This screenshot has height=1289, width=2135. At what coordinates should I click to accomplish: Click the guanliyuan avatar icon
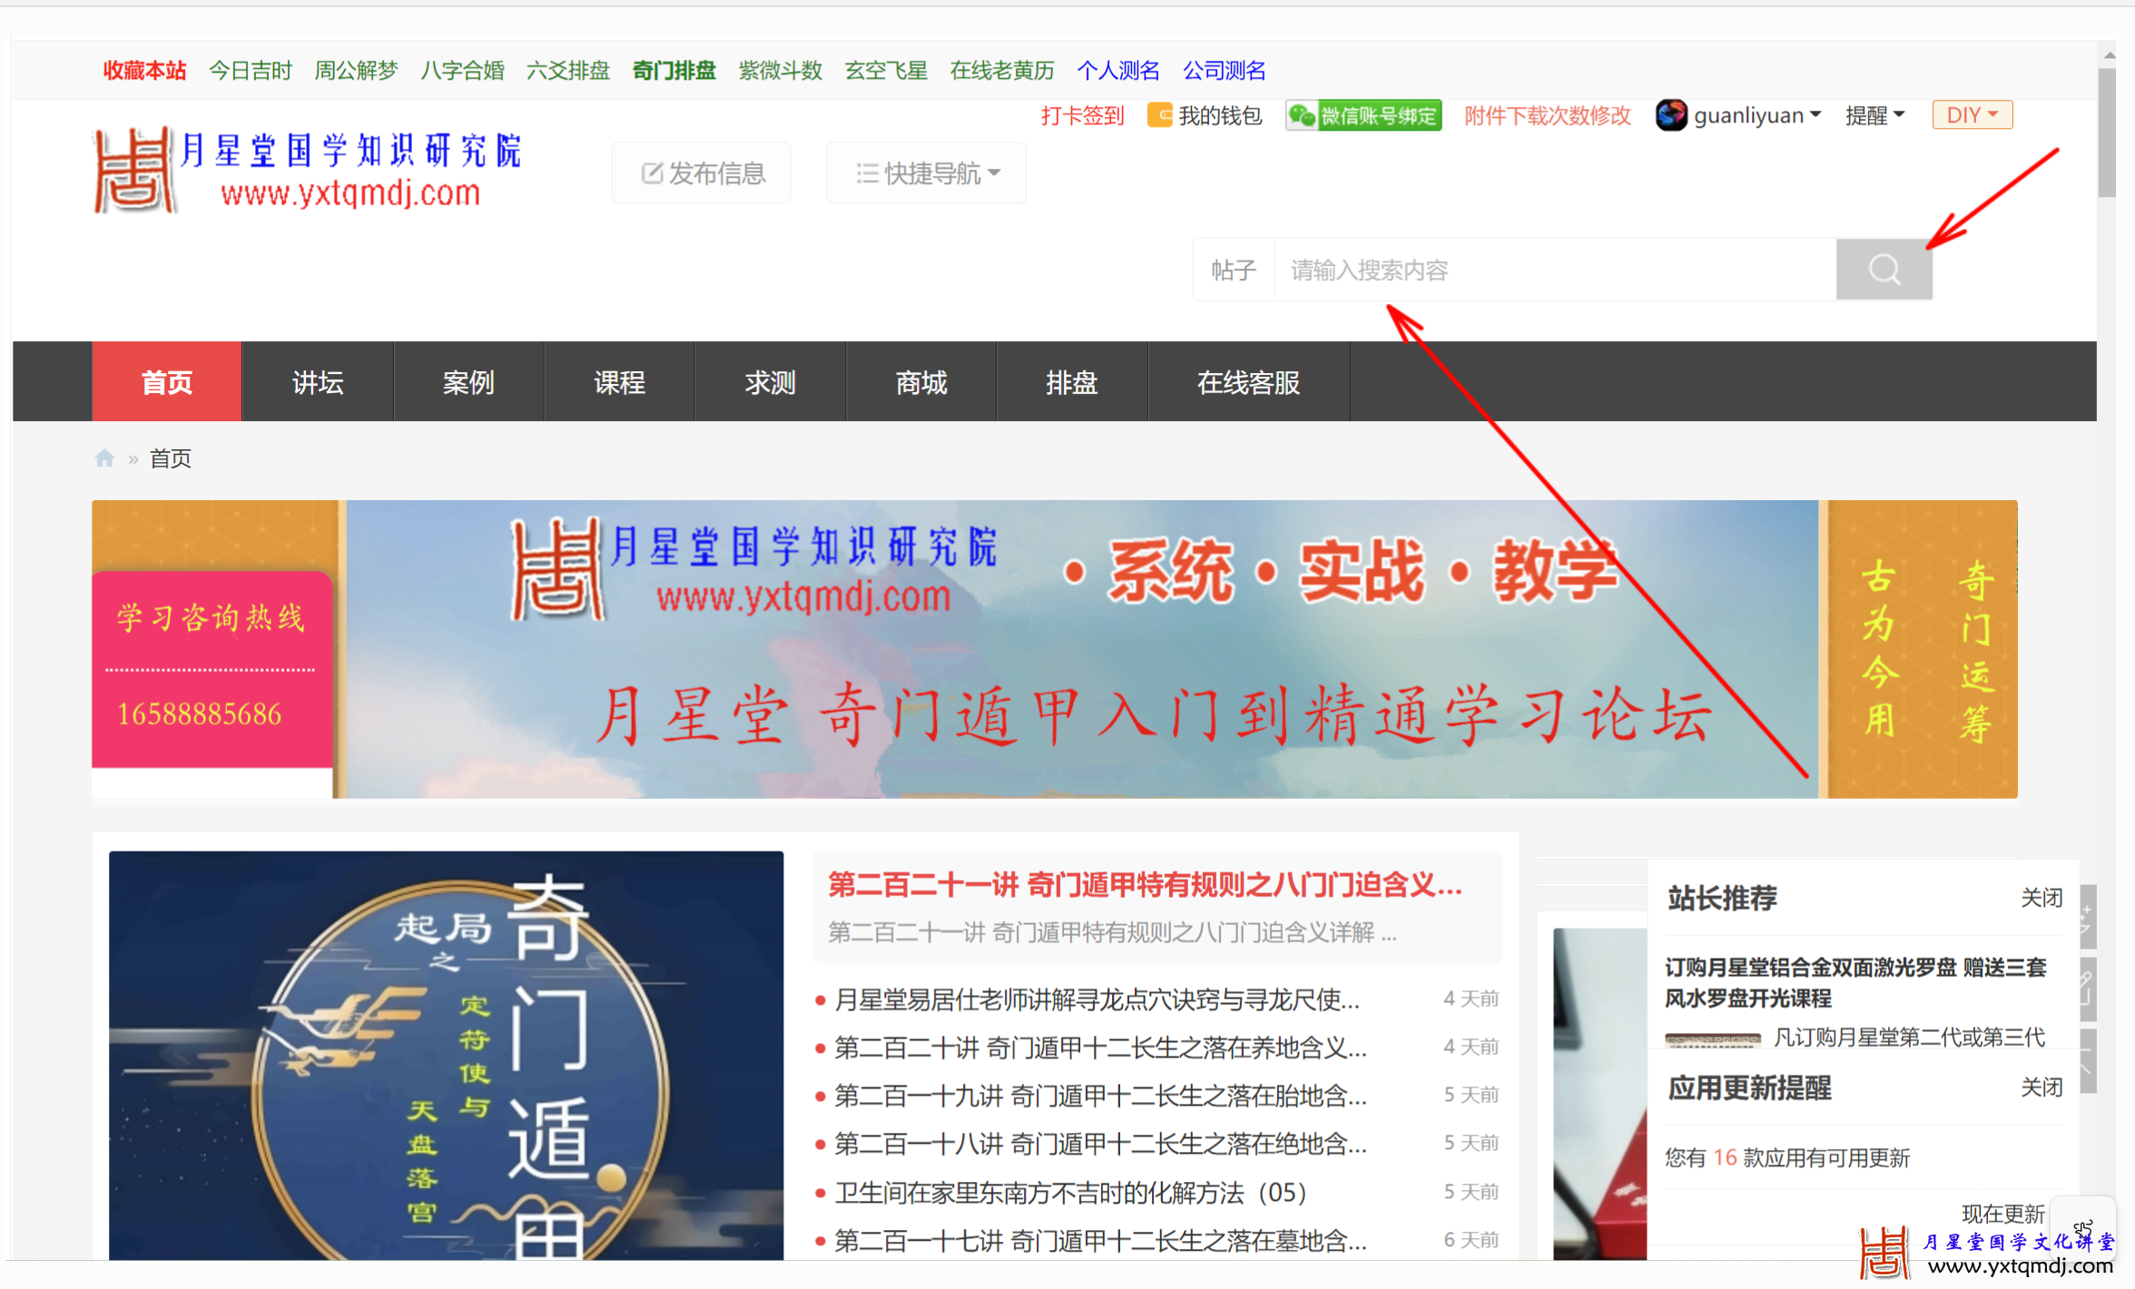click(1670, 115)
